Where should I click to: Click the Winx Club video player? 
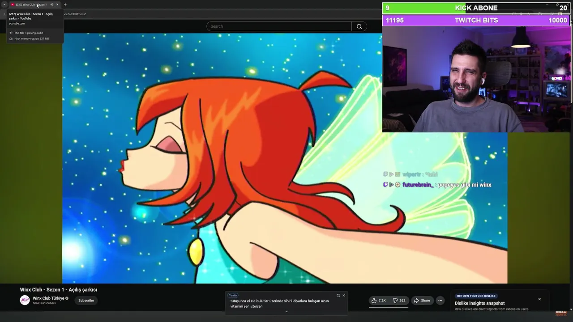[x=285, y=158]
